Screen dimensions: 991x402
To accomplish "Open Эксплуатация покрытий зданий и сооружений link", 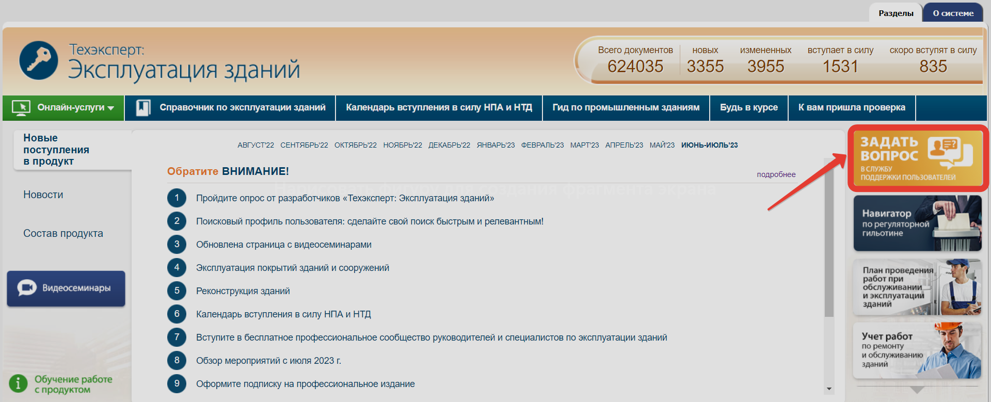I will (x=293, y=268).
